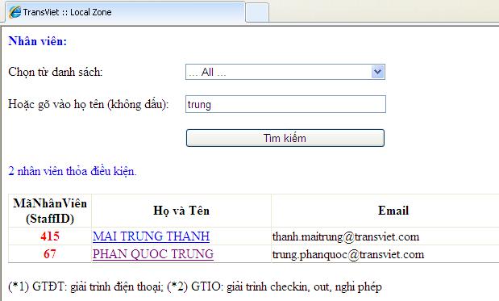Select the TransViet :: Local Zone tab
499x301 pixels.
click(125, 12)
